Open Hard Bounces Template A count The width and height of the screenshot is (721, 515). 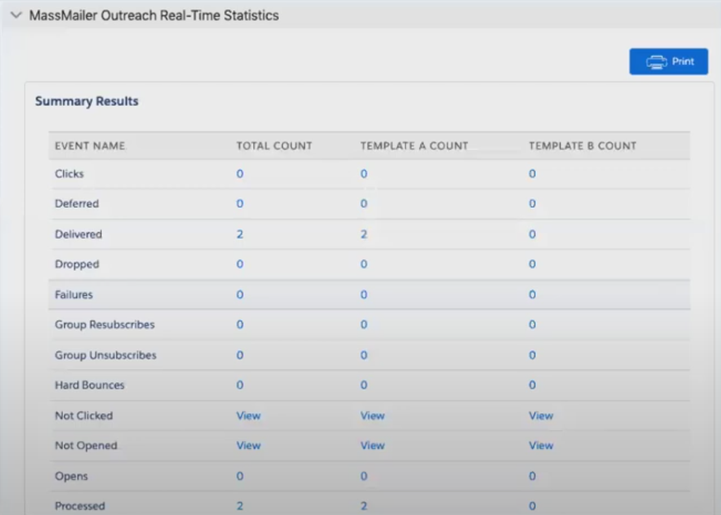click(364, 385)
